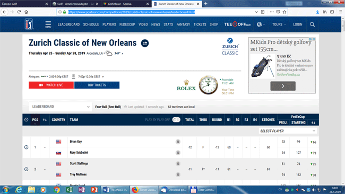The height and width of the screenshot is (194, 345).
Task: Go to Firefox home page icon
Action: pyautogui.click(x=26, y=12)
